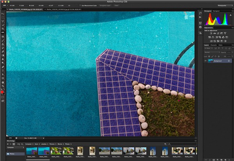Select the Horizontal Type tool
The image size is (234, 161).
click(x=3, y=70)
